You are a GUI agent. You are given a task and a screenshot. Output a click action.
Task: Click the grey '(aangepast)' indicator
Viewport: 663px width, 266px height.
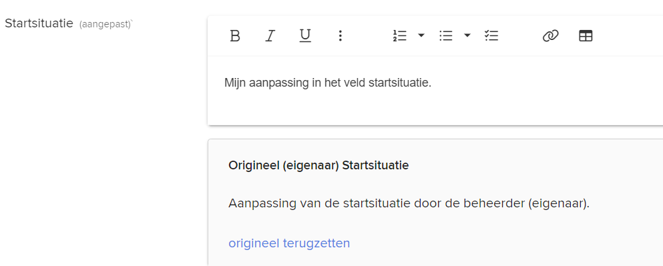pyautogui.click(x=105, y=25)
